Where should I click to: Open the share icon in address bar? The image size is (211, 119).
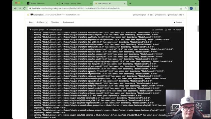tap(181, 8)
